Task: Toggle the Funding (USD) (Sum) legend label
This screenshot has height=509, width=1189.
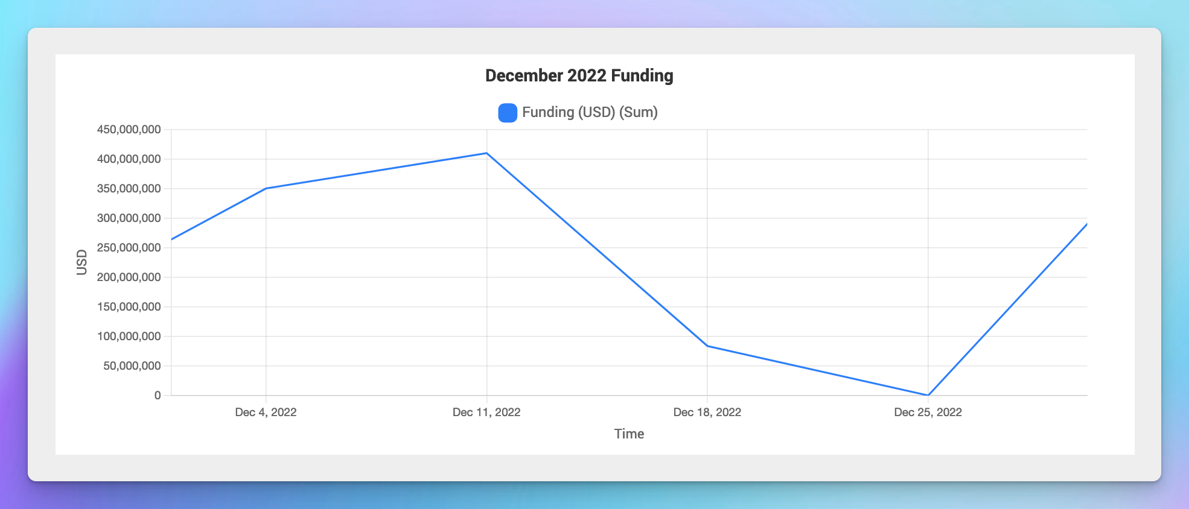Action: (590, 112)
